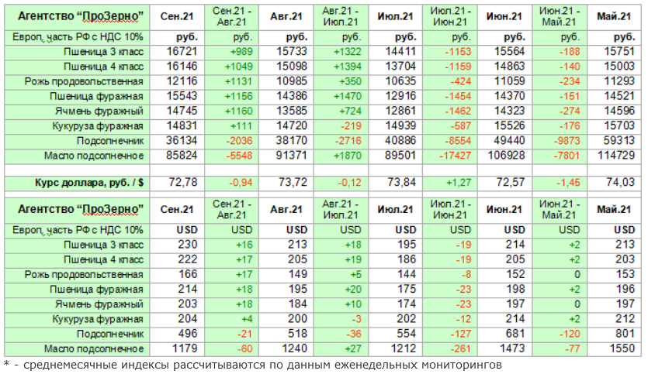The width and height of the screenshot is (648, 374).
Task: Click the 14745 feed barley value
Action: coord(177,112)
